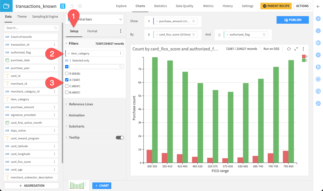This screenshot has width=323, height=191.
Task: Open the discussions panel in the right sidebar
Action: click(318, 91)
